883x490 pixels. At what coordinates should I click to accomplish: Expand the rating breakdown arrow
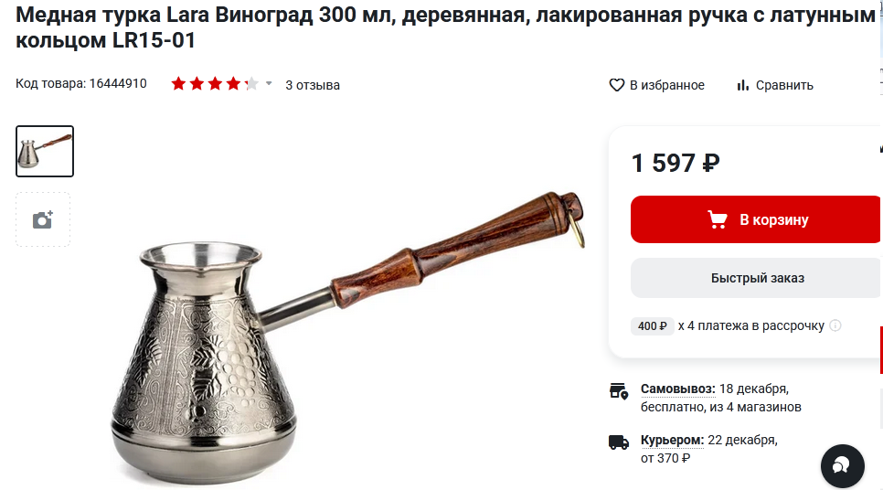click(x=269, y=84)
